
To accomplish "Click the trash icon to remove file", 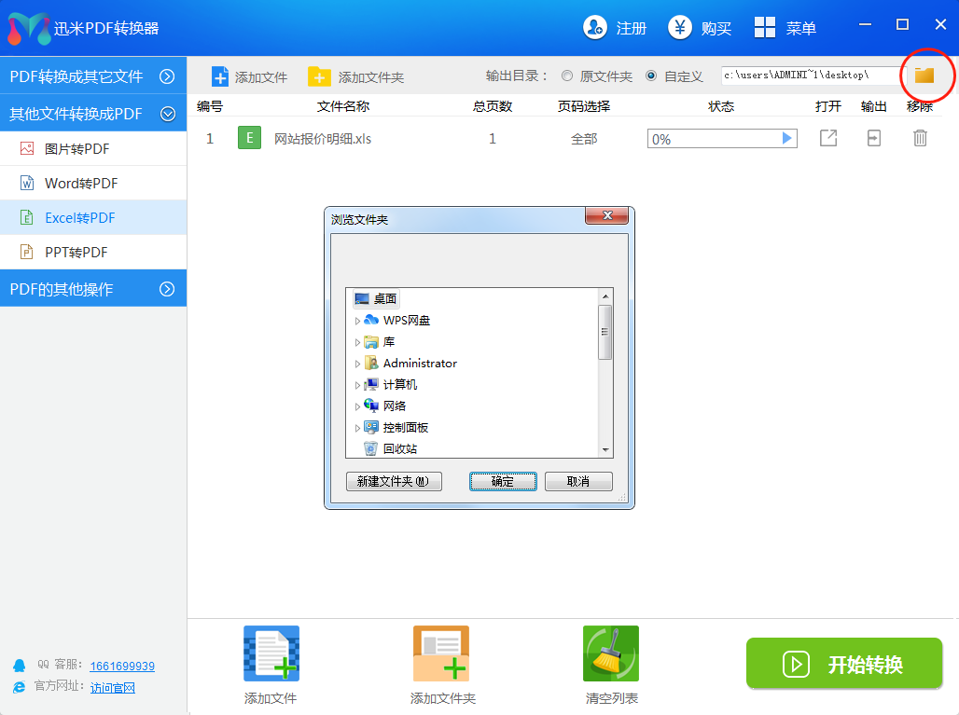I will [x=920, y=139].
